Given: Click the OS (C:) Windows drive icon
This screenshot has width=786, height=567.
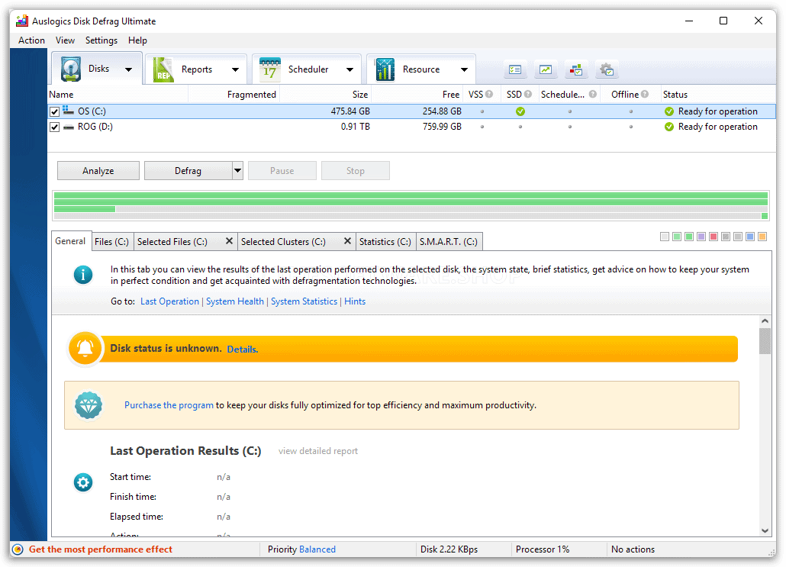Looking at the screenshot, I should (x=68, y=111).
